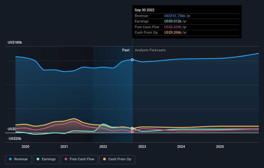The image size is (264, 168).
Task: Click the Revenue row label in tooltip
Action: pos(141,16)
